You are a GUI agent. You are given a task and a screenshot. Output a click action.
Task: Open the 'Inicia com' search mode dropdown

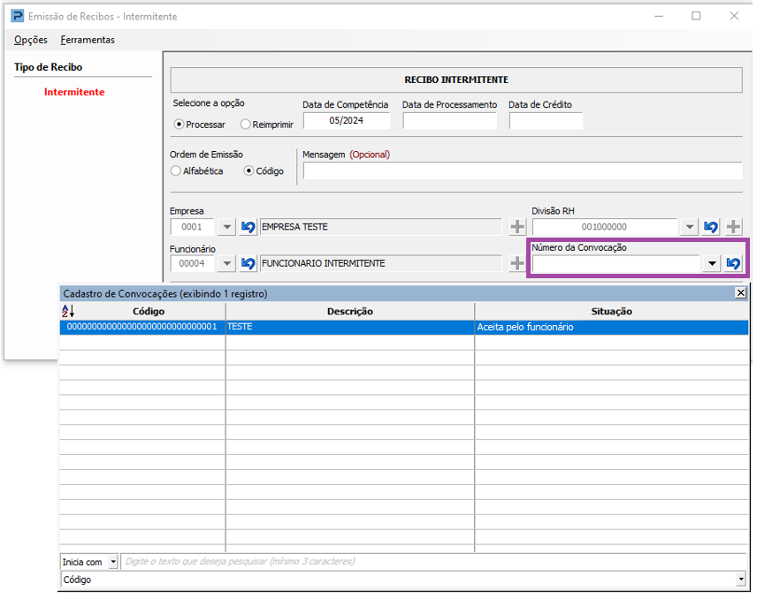point(113,562)
